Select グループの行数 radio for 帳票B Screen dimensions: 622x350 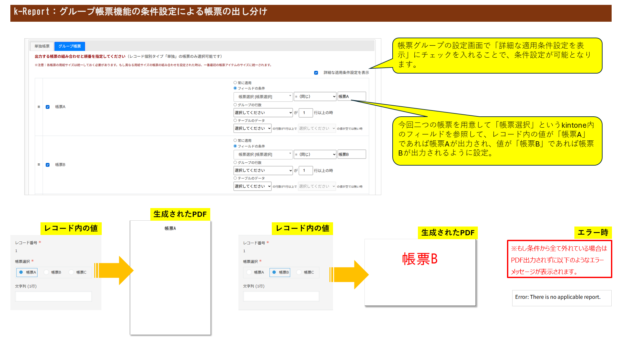tap(235, 162)
